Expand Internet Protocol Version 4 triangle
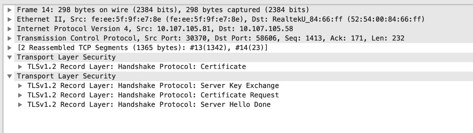This screenshot has height=133, width=473. [9, 29]
